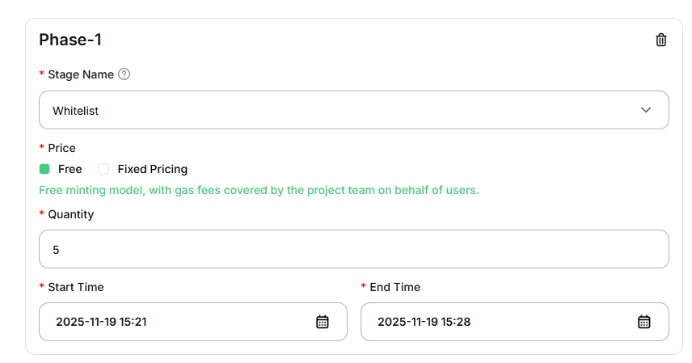Click the Start Time field label

click(76, 287)
